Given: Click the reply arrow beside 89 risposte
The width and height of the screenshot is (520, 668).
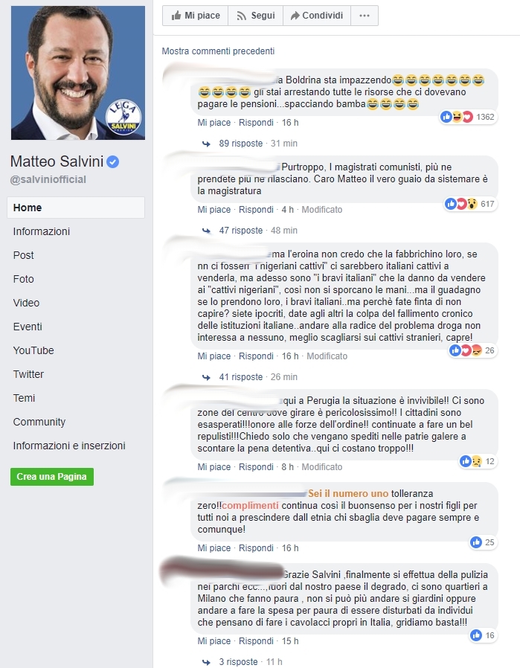Looking at the screenshot, I should point(206,144).
